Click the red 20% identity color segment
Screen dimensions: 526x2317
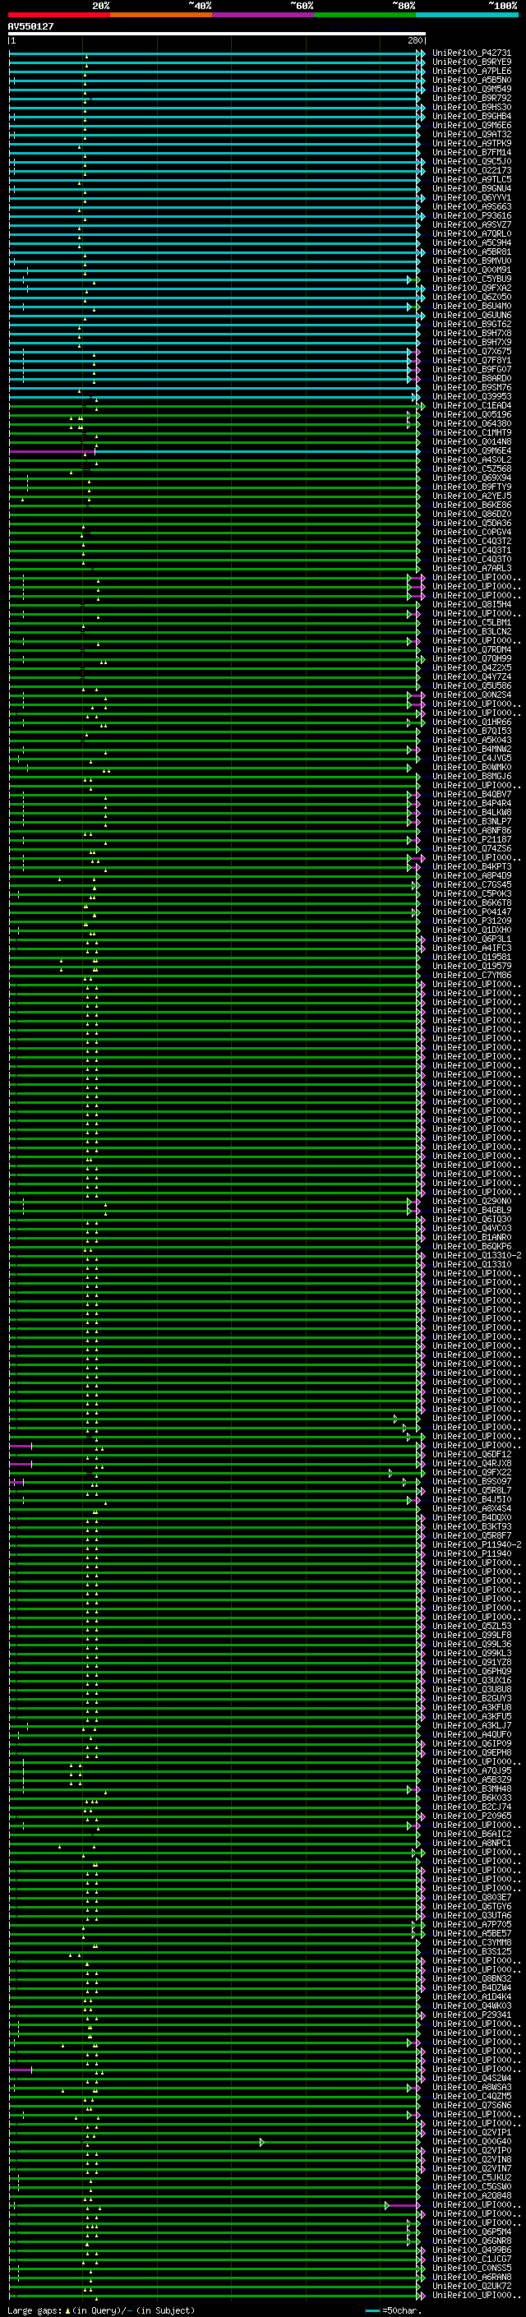tap(58, 15)
